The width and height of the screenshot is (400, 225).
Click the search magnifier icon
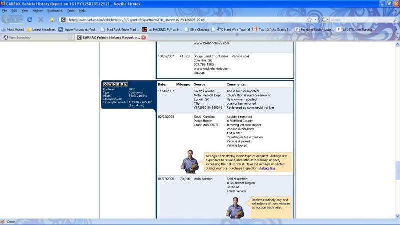(395, 19)
